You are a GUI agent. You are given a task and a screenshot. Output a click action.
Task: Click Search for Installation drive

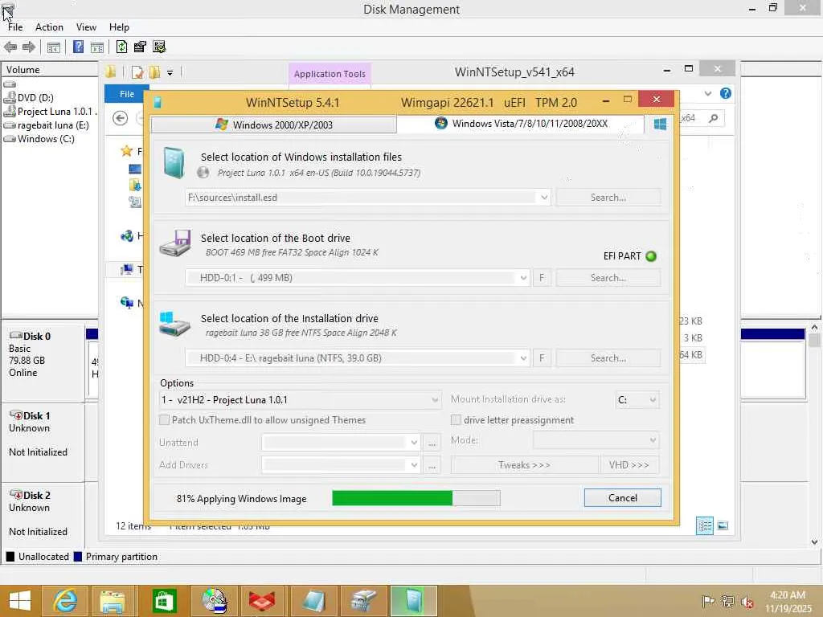pos(608,358)
